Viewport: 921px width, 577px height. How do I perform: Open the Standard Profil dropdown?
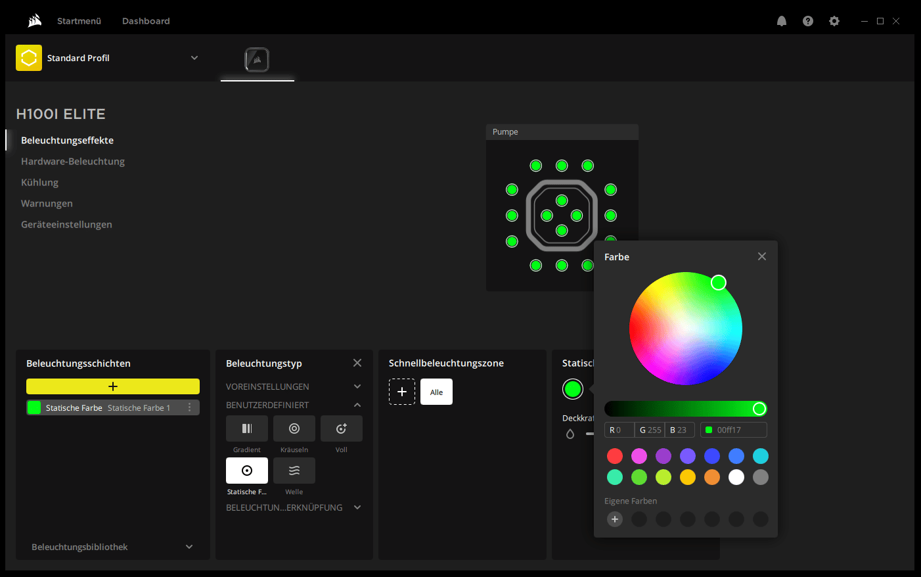(194, 58)
